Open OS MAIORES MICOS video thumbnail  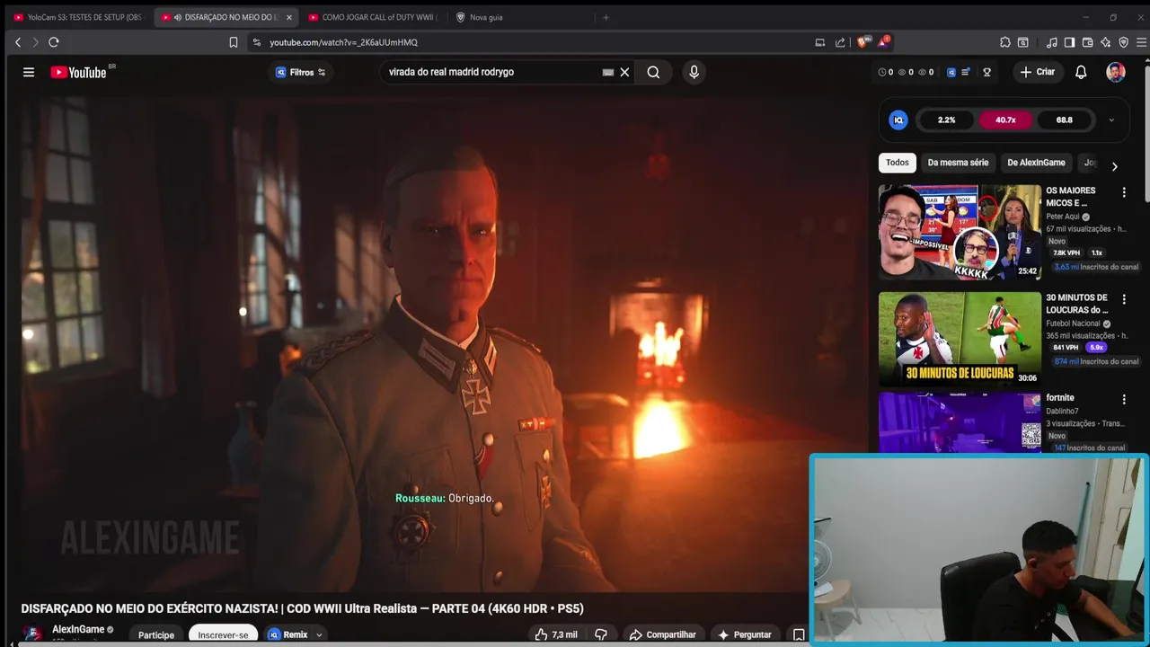[x=960, y=232]
